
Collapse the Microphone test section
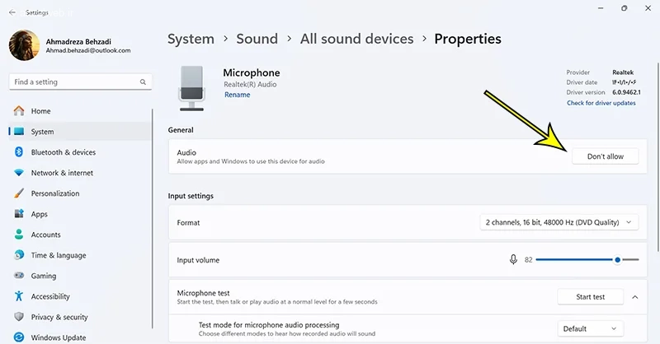[x=635, y=297]
